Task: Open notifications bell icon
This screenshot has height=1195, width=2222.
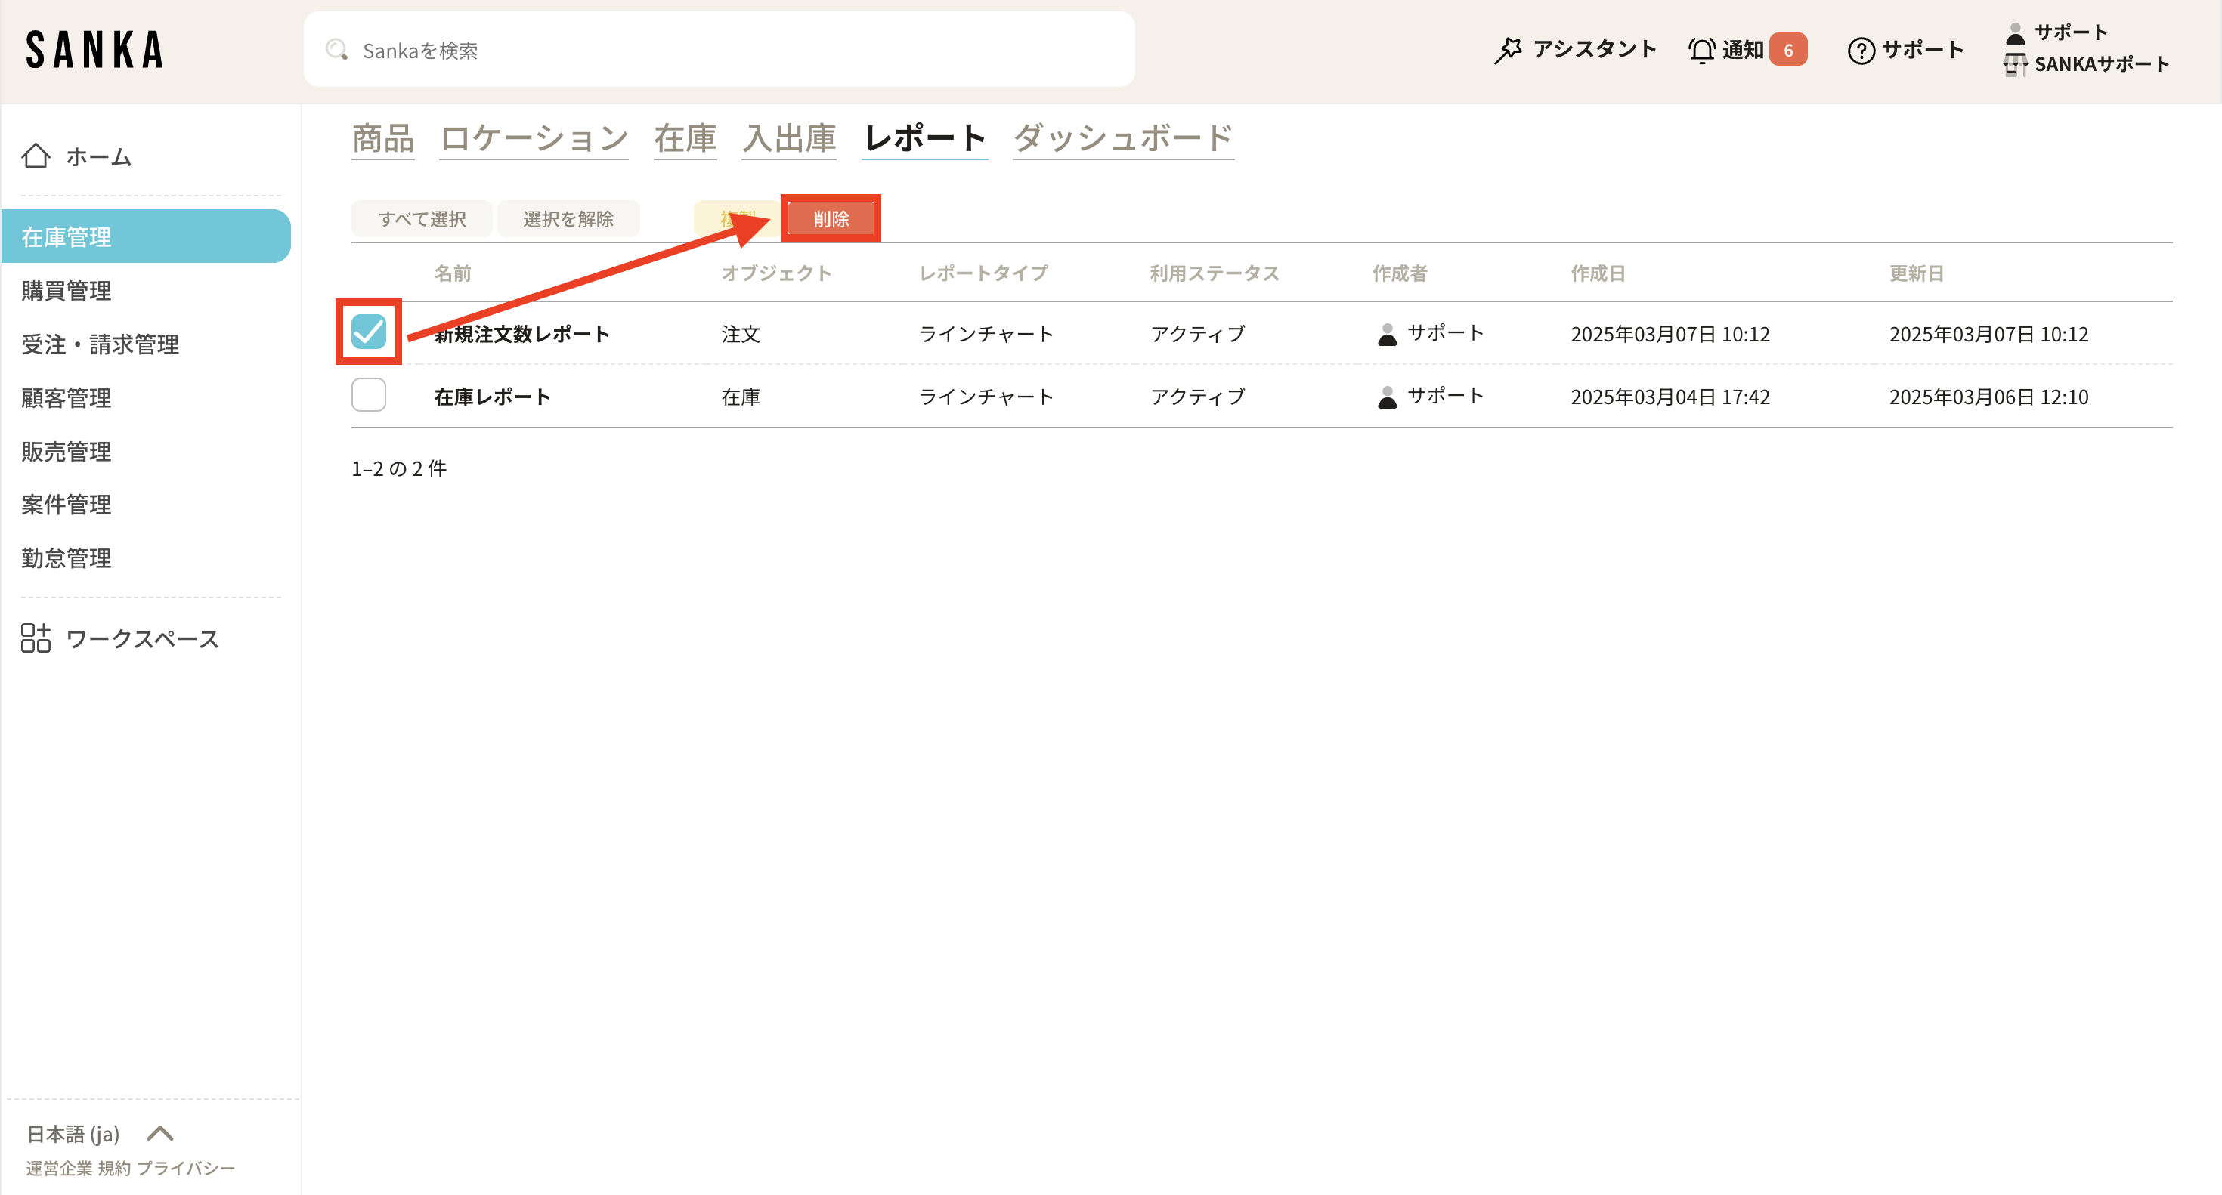Action: [1701, 50]
